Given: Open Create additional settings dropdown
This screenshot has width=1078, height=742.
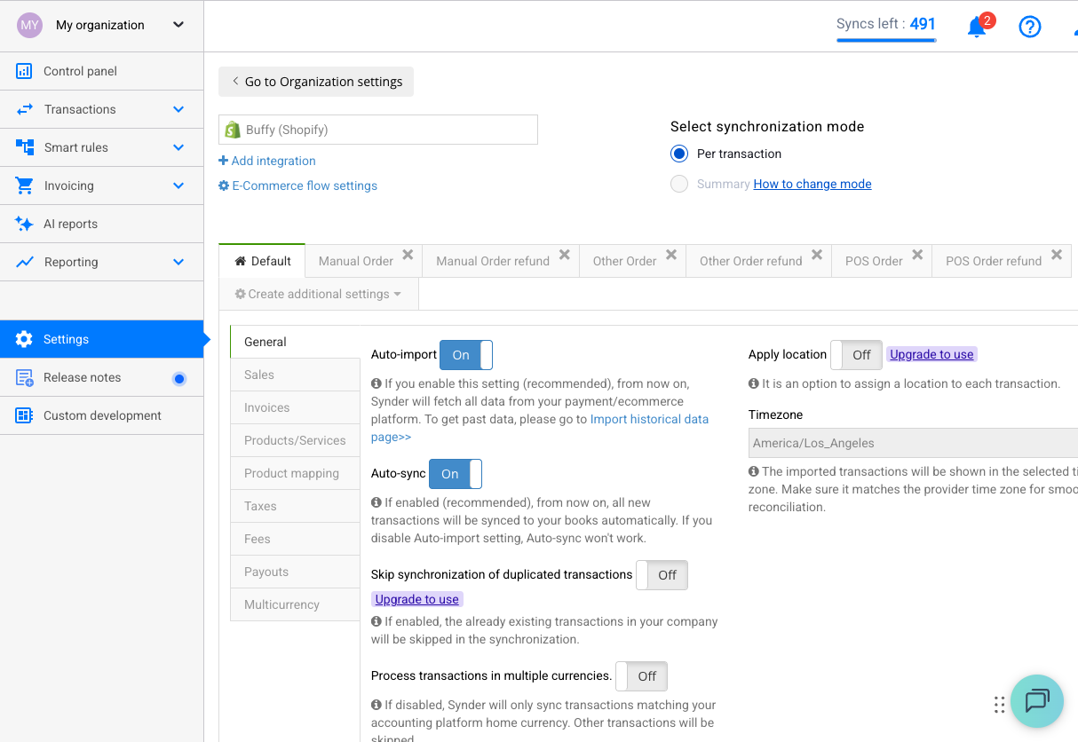Looking at the screenshot, I should (318, 294).
